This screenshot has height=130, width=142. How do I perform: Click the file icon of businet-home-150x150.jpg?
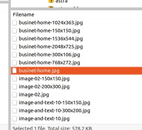[14, 31]
